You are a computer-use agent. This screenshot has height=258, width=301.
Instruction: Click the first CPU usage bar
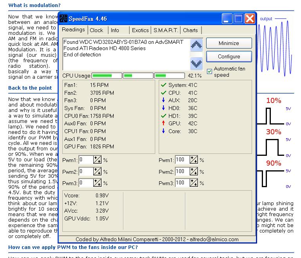tap(107, 76)
